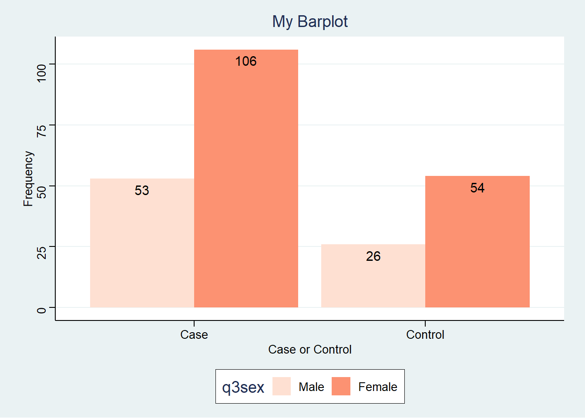Select the q3sex legend title

click(243, 387)
